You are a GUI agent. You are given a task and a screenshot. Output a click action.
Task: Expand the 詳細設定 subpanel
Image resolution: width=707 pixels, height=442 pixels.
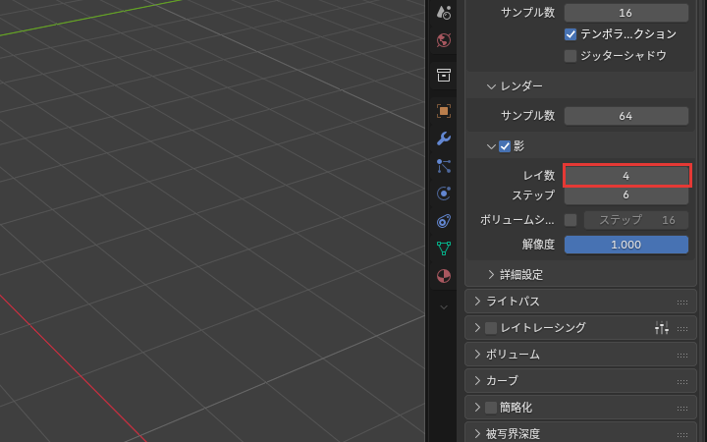pyautogui.click(x=491, y=275)
